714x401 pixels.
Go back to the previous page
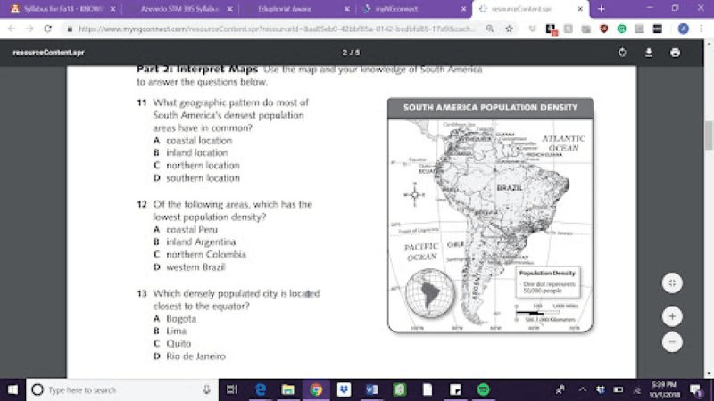[11, 29]
